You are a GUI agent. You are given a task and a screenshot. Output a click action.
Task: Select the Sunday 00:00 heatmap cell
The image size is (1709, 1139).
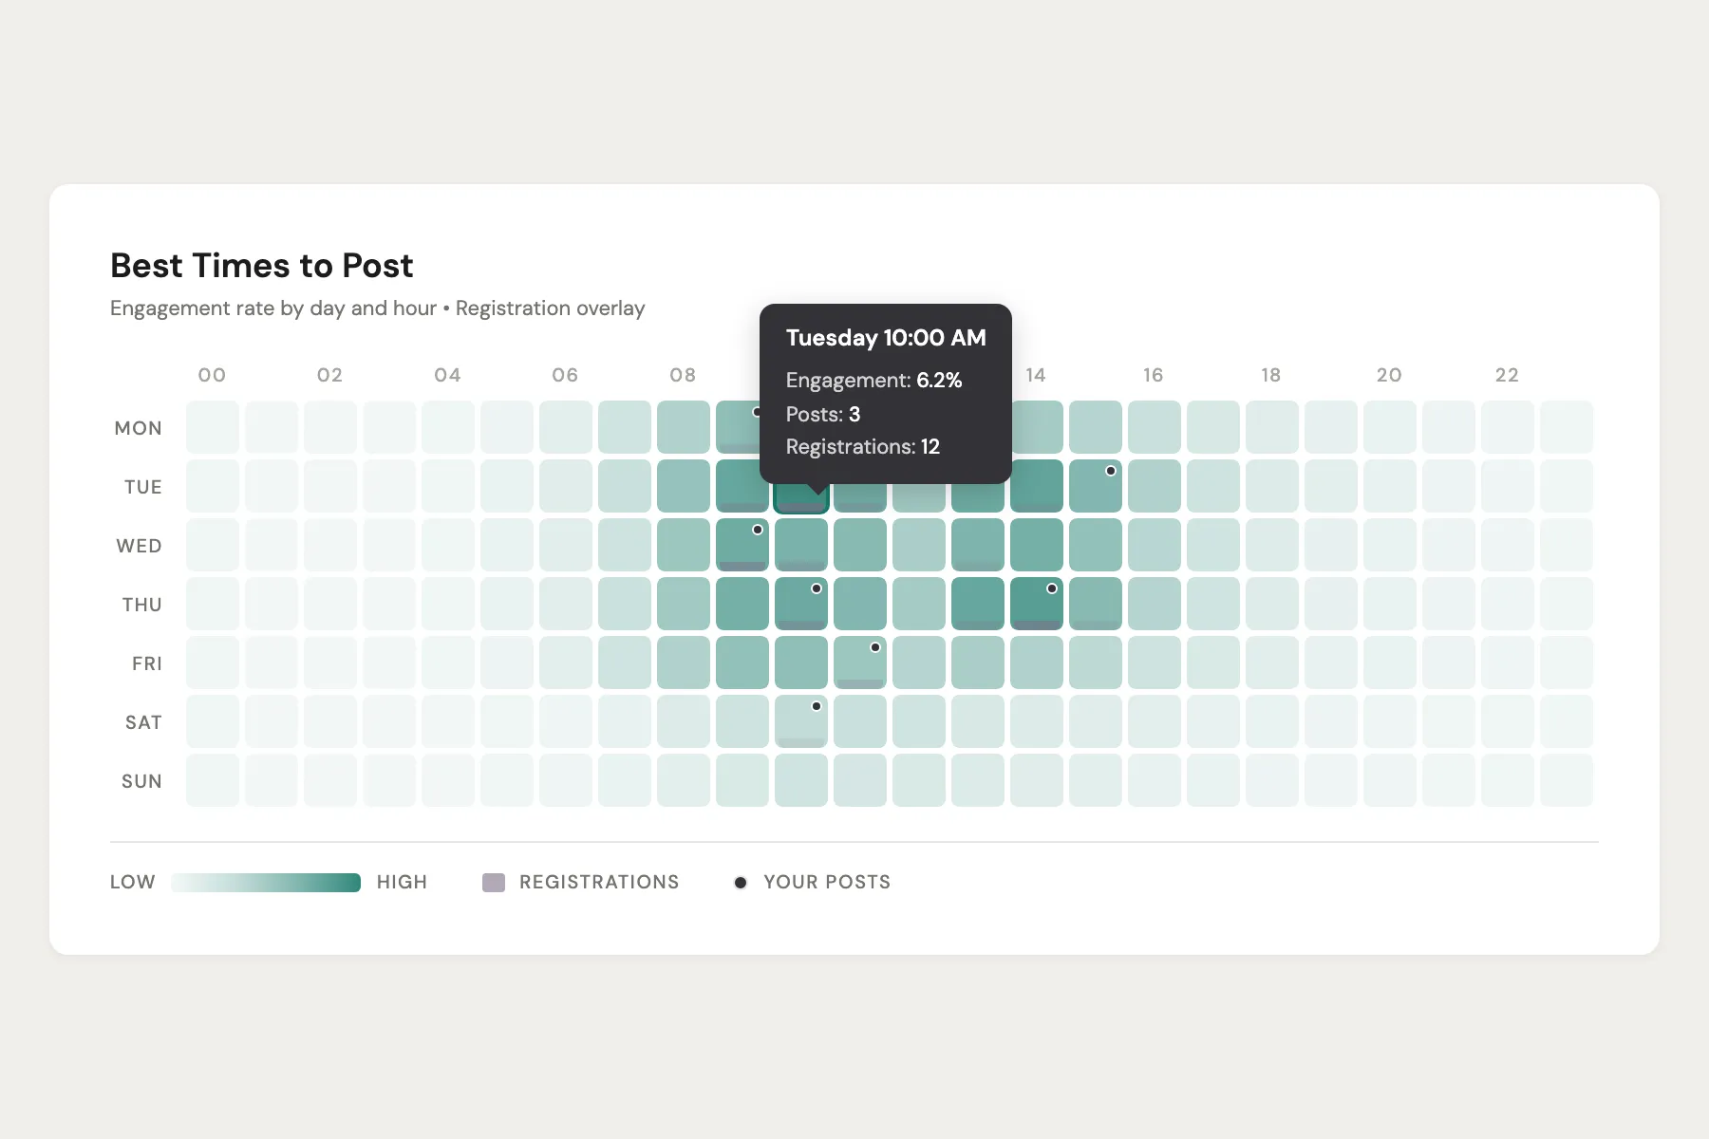(x=213, y=780)
